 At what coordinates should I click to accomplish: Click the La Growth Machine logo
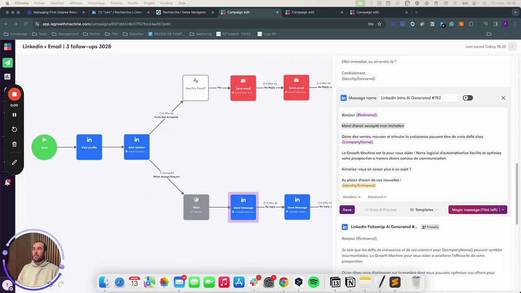(x=7, y=46)
